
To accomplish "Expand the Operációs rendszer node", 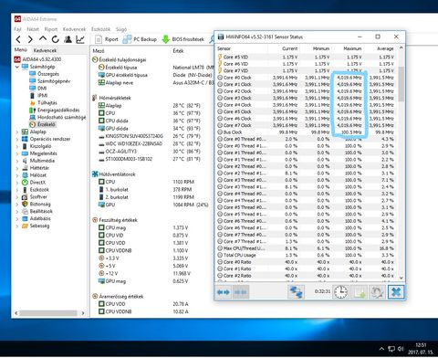I will [17, 139].
